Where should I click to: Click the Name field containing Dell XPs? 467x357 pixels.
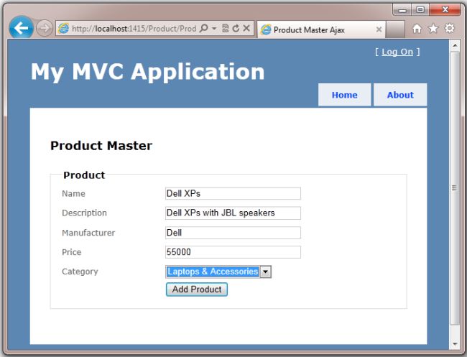click(233, 193)
